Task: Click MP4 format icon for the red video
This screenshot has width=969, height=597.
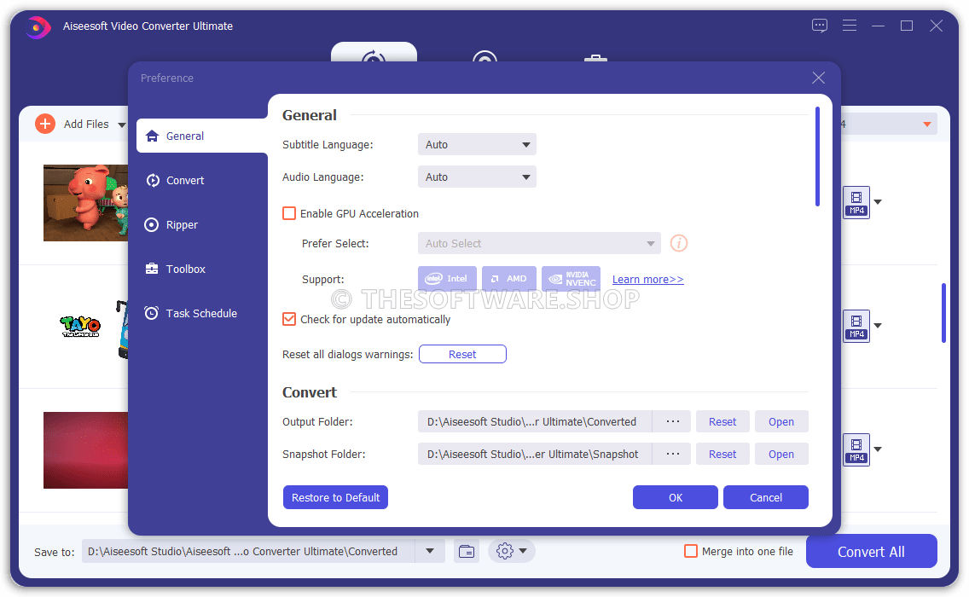Action: (x=856, y=449)
